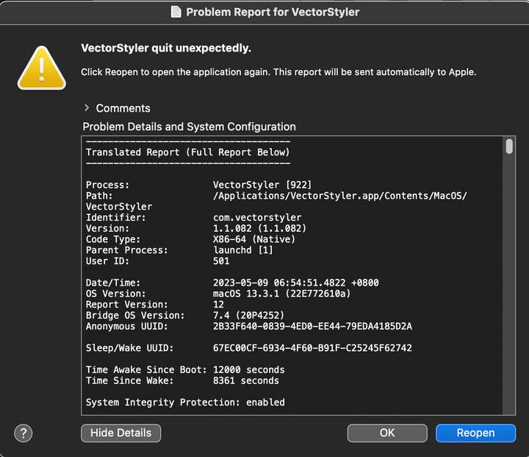
Task: Click the 'Click Reopen to open the application again' message
Action: click(278, 72)
